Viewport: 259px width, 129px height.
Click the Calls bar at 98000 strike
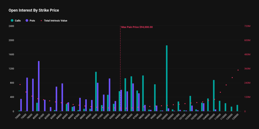pyautogui.click(x=143, y=93)
